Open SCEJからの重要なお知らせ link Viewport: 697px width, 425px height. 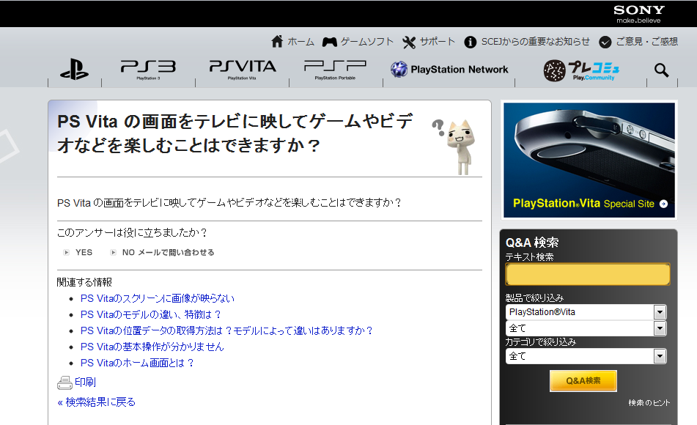click(536, 42)
